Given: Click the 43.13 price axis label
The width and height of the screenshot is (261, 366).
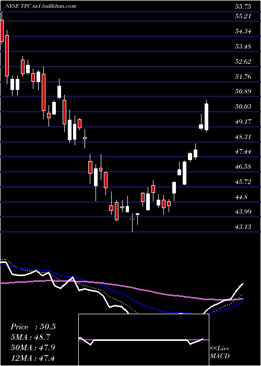Looking at the screenshot, I should pos(243,226).
